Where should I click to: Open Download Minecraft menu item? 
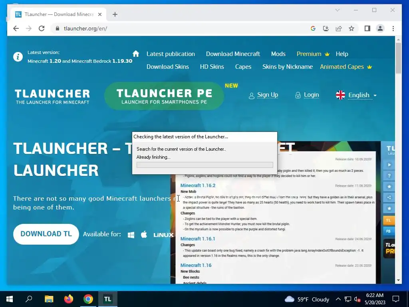coord(233,54)
